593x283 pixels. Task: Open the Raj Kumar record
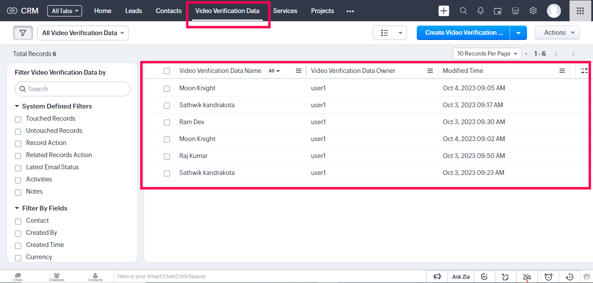(x=193, y=156)
